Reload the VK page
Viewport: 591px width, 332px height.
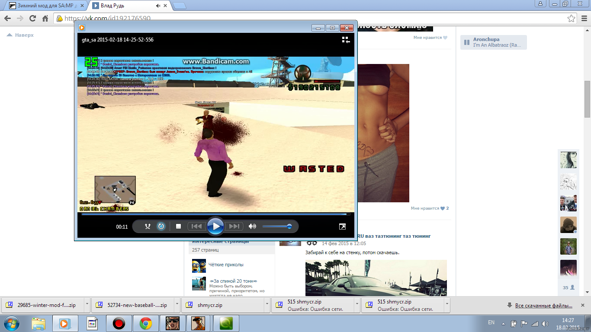pyautogui.click(x=32, y=19)
